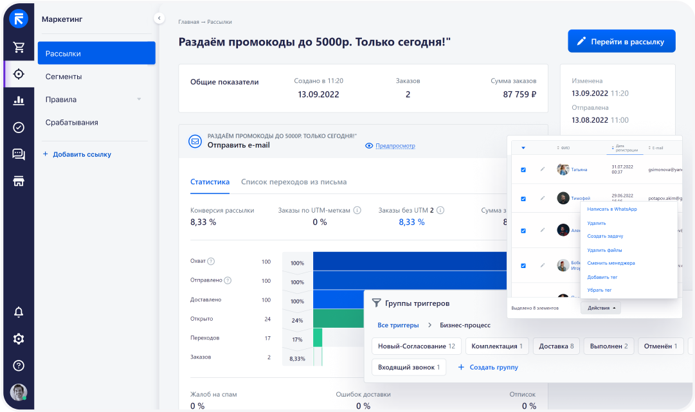Screen dimensions: 695x412
Task: Select the Доставка 8 trigger group
Action: coord(556,346)
